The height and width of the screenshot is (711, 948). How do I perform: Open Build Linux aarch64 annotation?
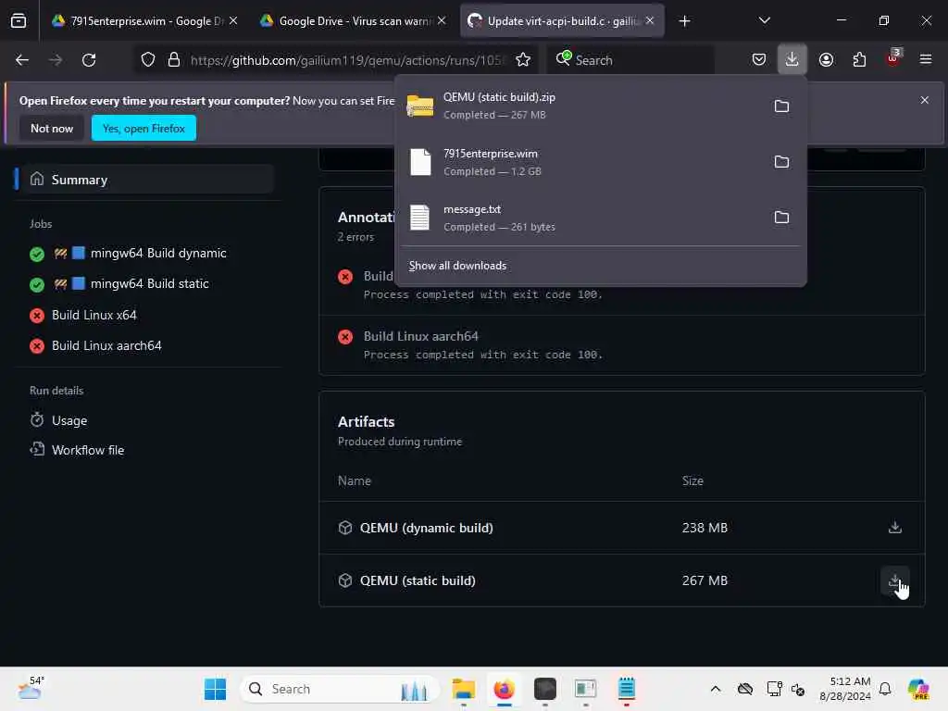[421, 336]
